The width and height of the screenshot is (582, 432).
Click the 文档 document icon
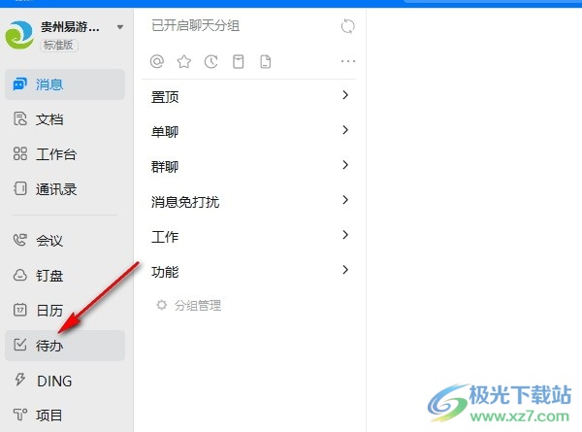19,118
